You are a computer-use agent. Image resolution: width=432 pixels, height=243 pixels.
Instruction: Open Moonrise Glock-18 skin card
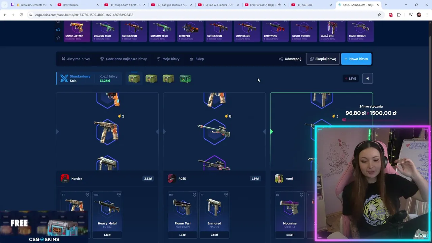pyautogui.click(x=290, y=215)
